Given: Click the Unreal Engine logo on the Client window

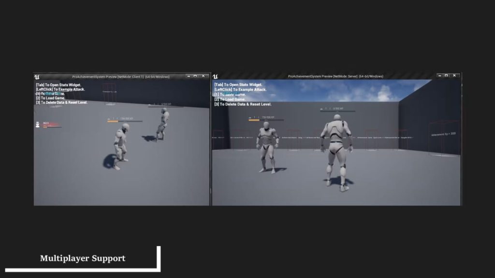Looking at the screenshot, I should (37, 76).
